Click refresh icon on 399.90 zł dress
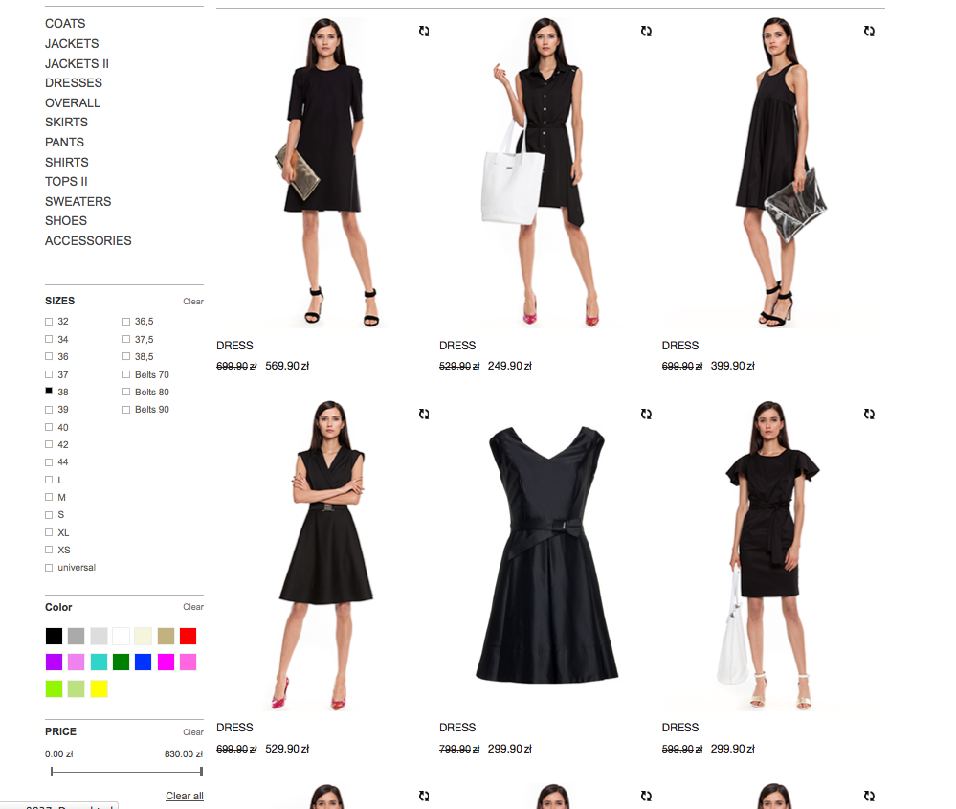 point(869,31)
